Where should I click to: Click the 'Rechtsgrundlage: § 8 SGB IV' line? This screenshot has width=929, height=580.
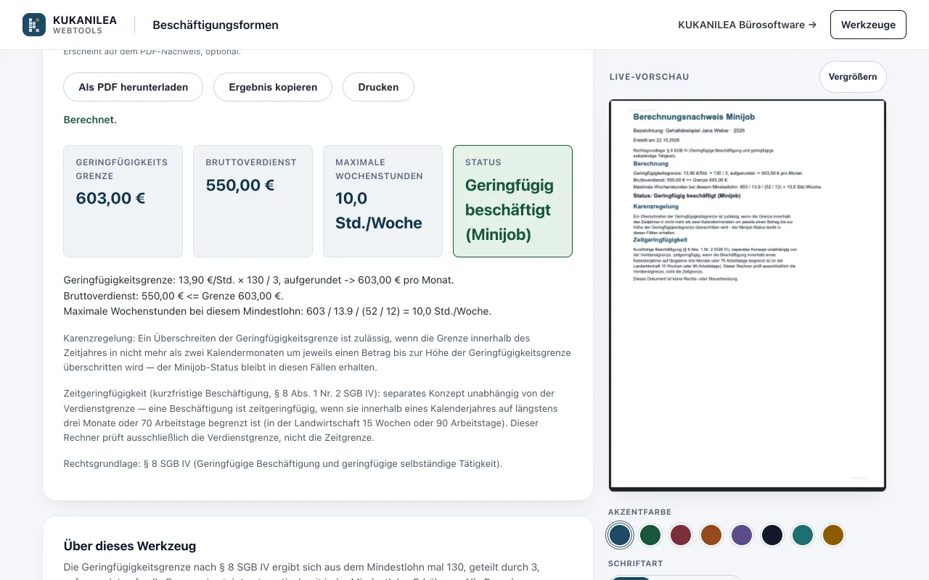[283, 463]
